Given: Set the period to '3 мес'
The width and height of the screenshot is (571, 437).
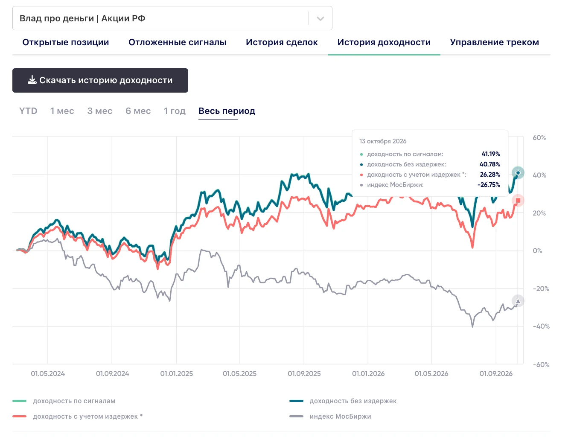Looking at the screenshot, I should [x=100, y=111].
